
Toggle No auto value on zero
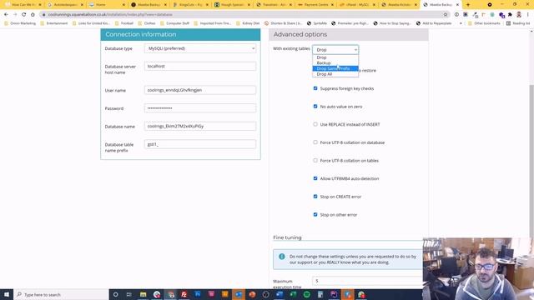click(x=315, y=107)
